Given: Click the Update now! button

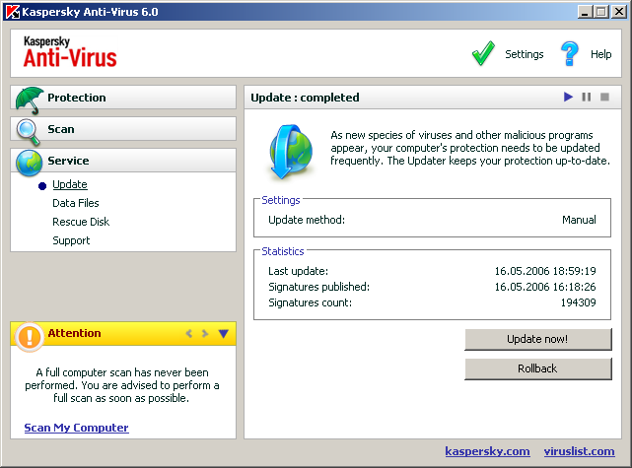Looking at the screenshot, I should [538, 339].
